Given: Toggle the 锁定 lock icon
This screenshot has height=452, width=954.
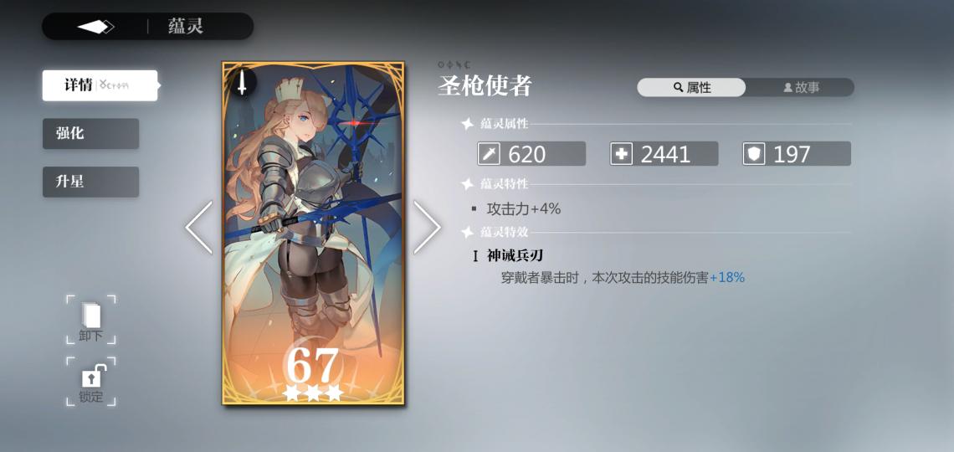Looking at the screenshot, I should click(90, 382).
